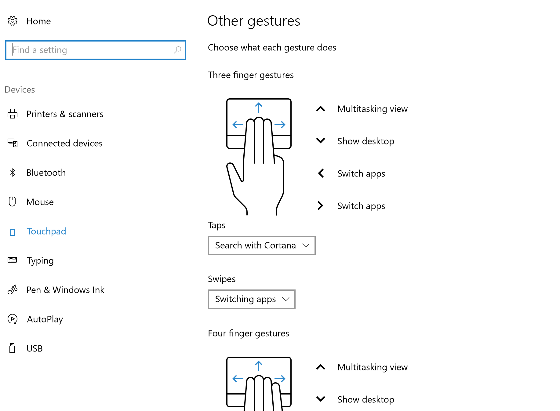
Task: Select the Touchpad settings page
Action: [x=46, y=231]
